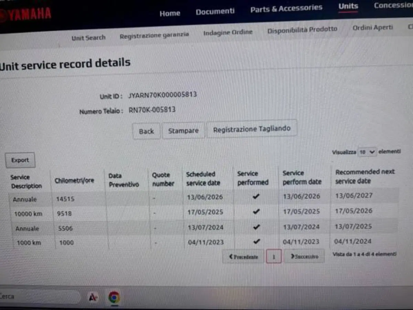Open Google Chrome from the taskbar
This screenshot has height=310, width=413.
tap(114, 297)
